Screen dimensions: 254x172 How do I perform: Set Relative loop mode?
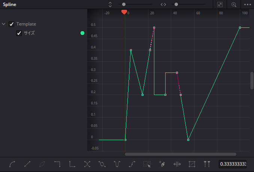pos(132,164)
